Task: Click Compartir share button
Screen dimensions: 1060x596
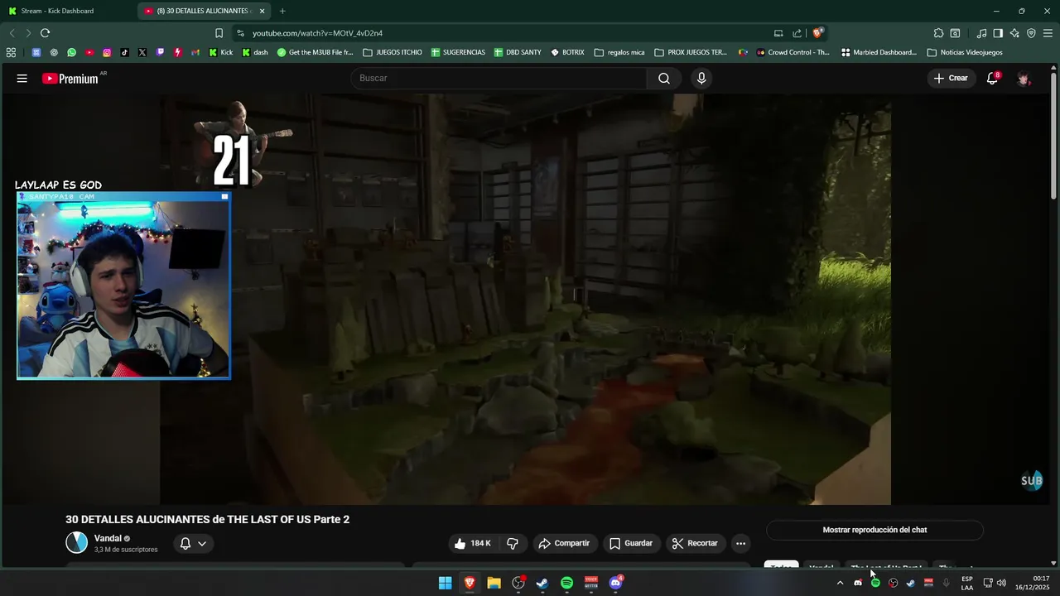Action: click(x=564, y=543)
